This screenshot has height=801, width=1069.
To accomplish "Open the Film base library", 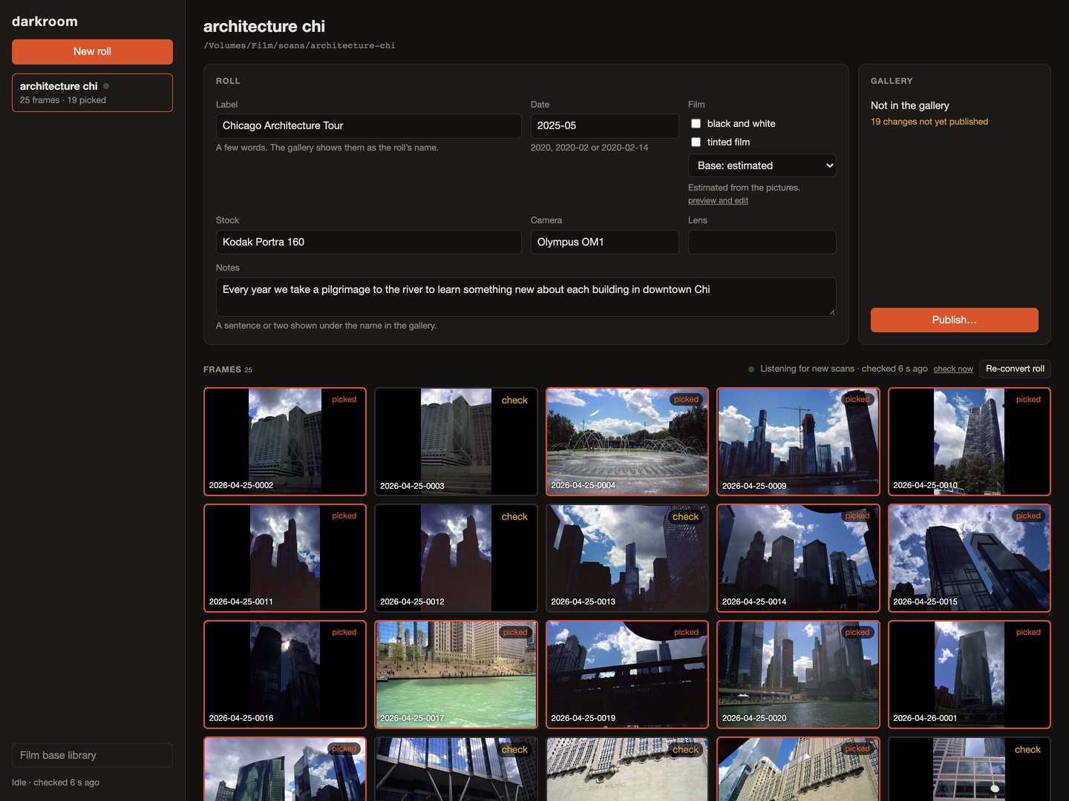I will [x=92, y=755].
